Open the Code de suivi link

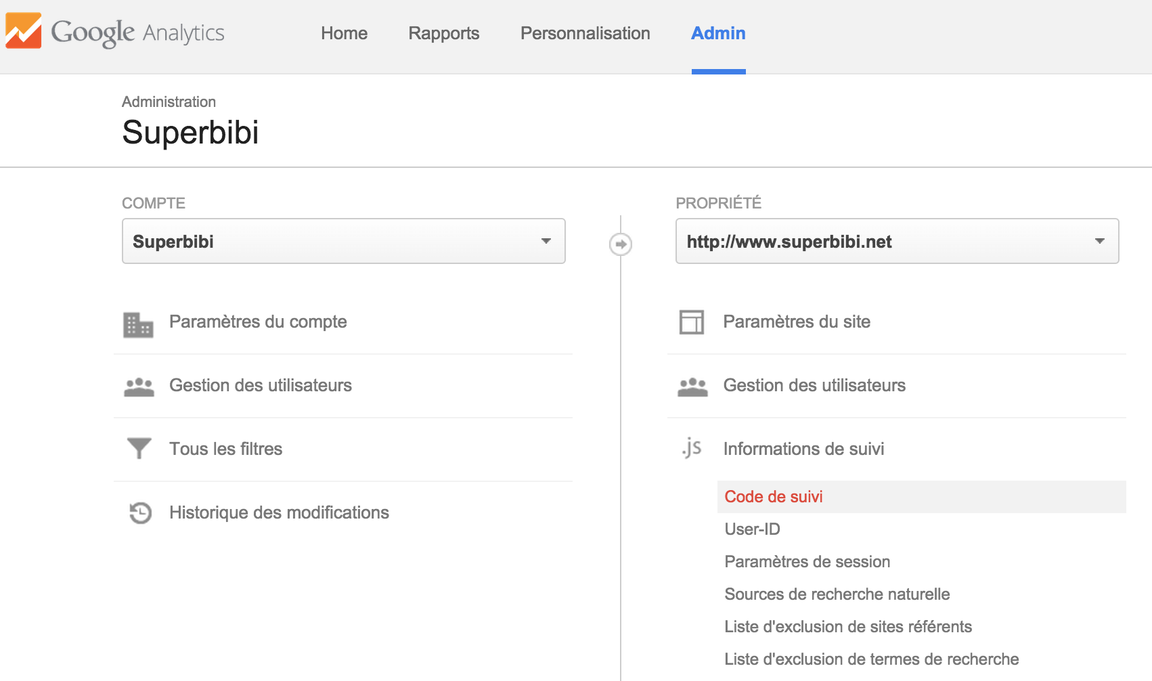[x=774, y=497]
